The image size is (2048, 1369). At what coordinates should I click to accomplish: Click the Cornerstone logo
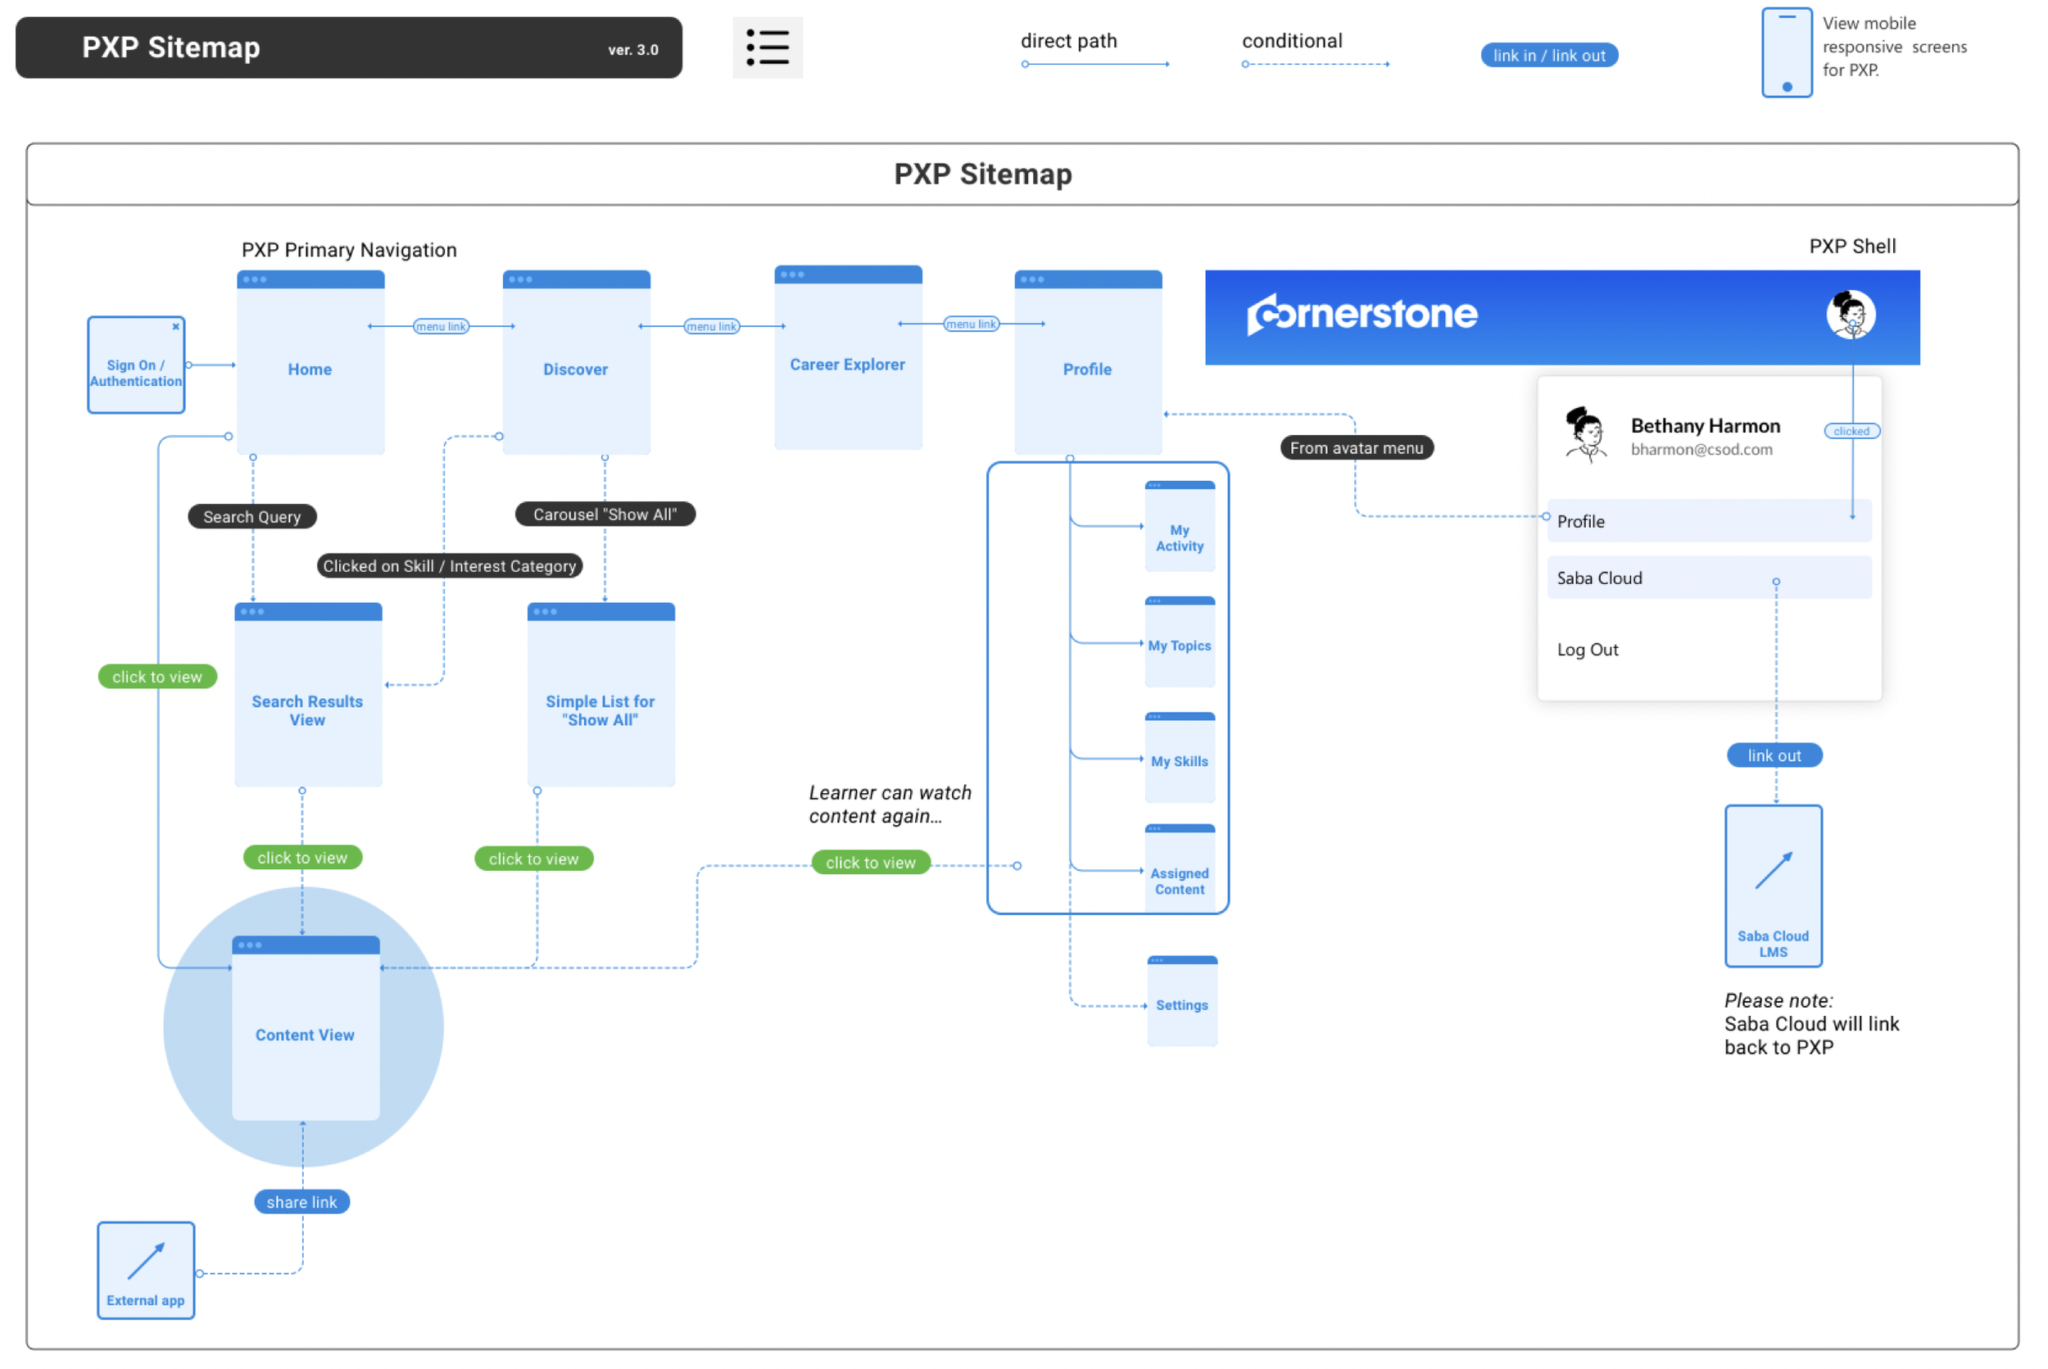(1362, 315)
